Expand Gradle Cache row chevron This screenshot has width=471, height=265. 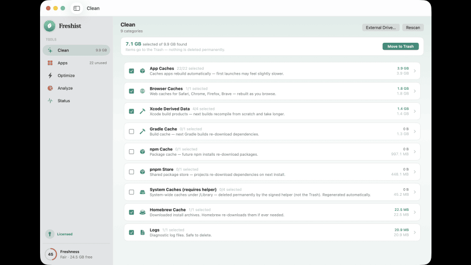point(415,131)
